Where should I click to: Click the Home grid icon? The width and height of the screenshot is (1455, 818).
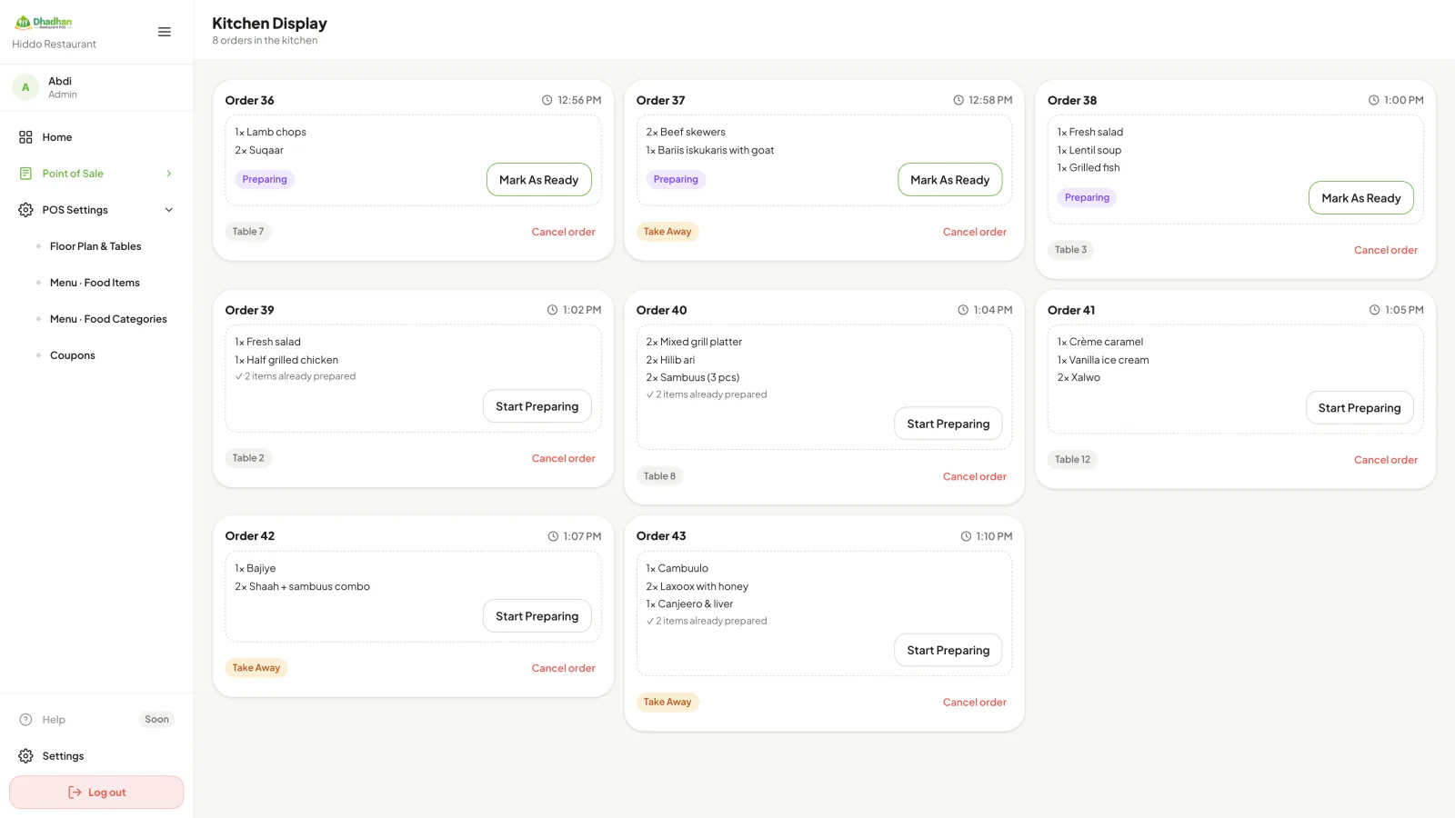click(25, 137)
